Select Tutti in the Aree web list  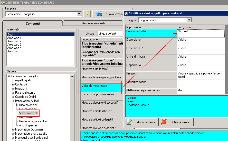click(x=41, y=34)
